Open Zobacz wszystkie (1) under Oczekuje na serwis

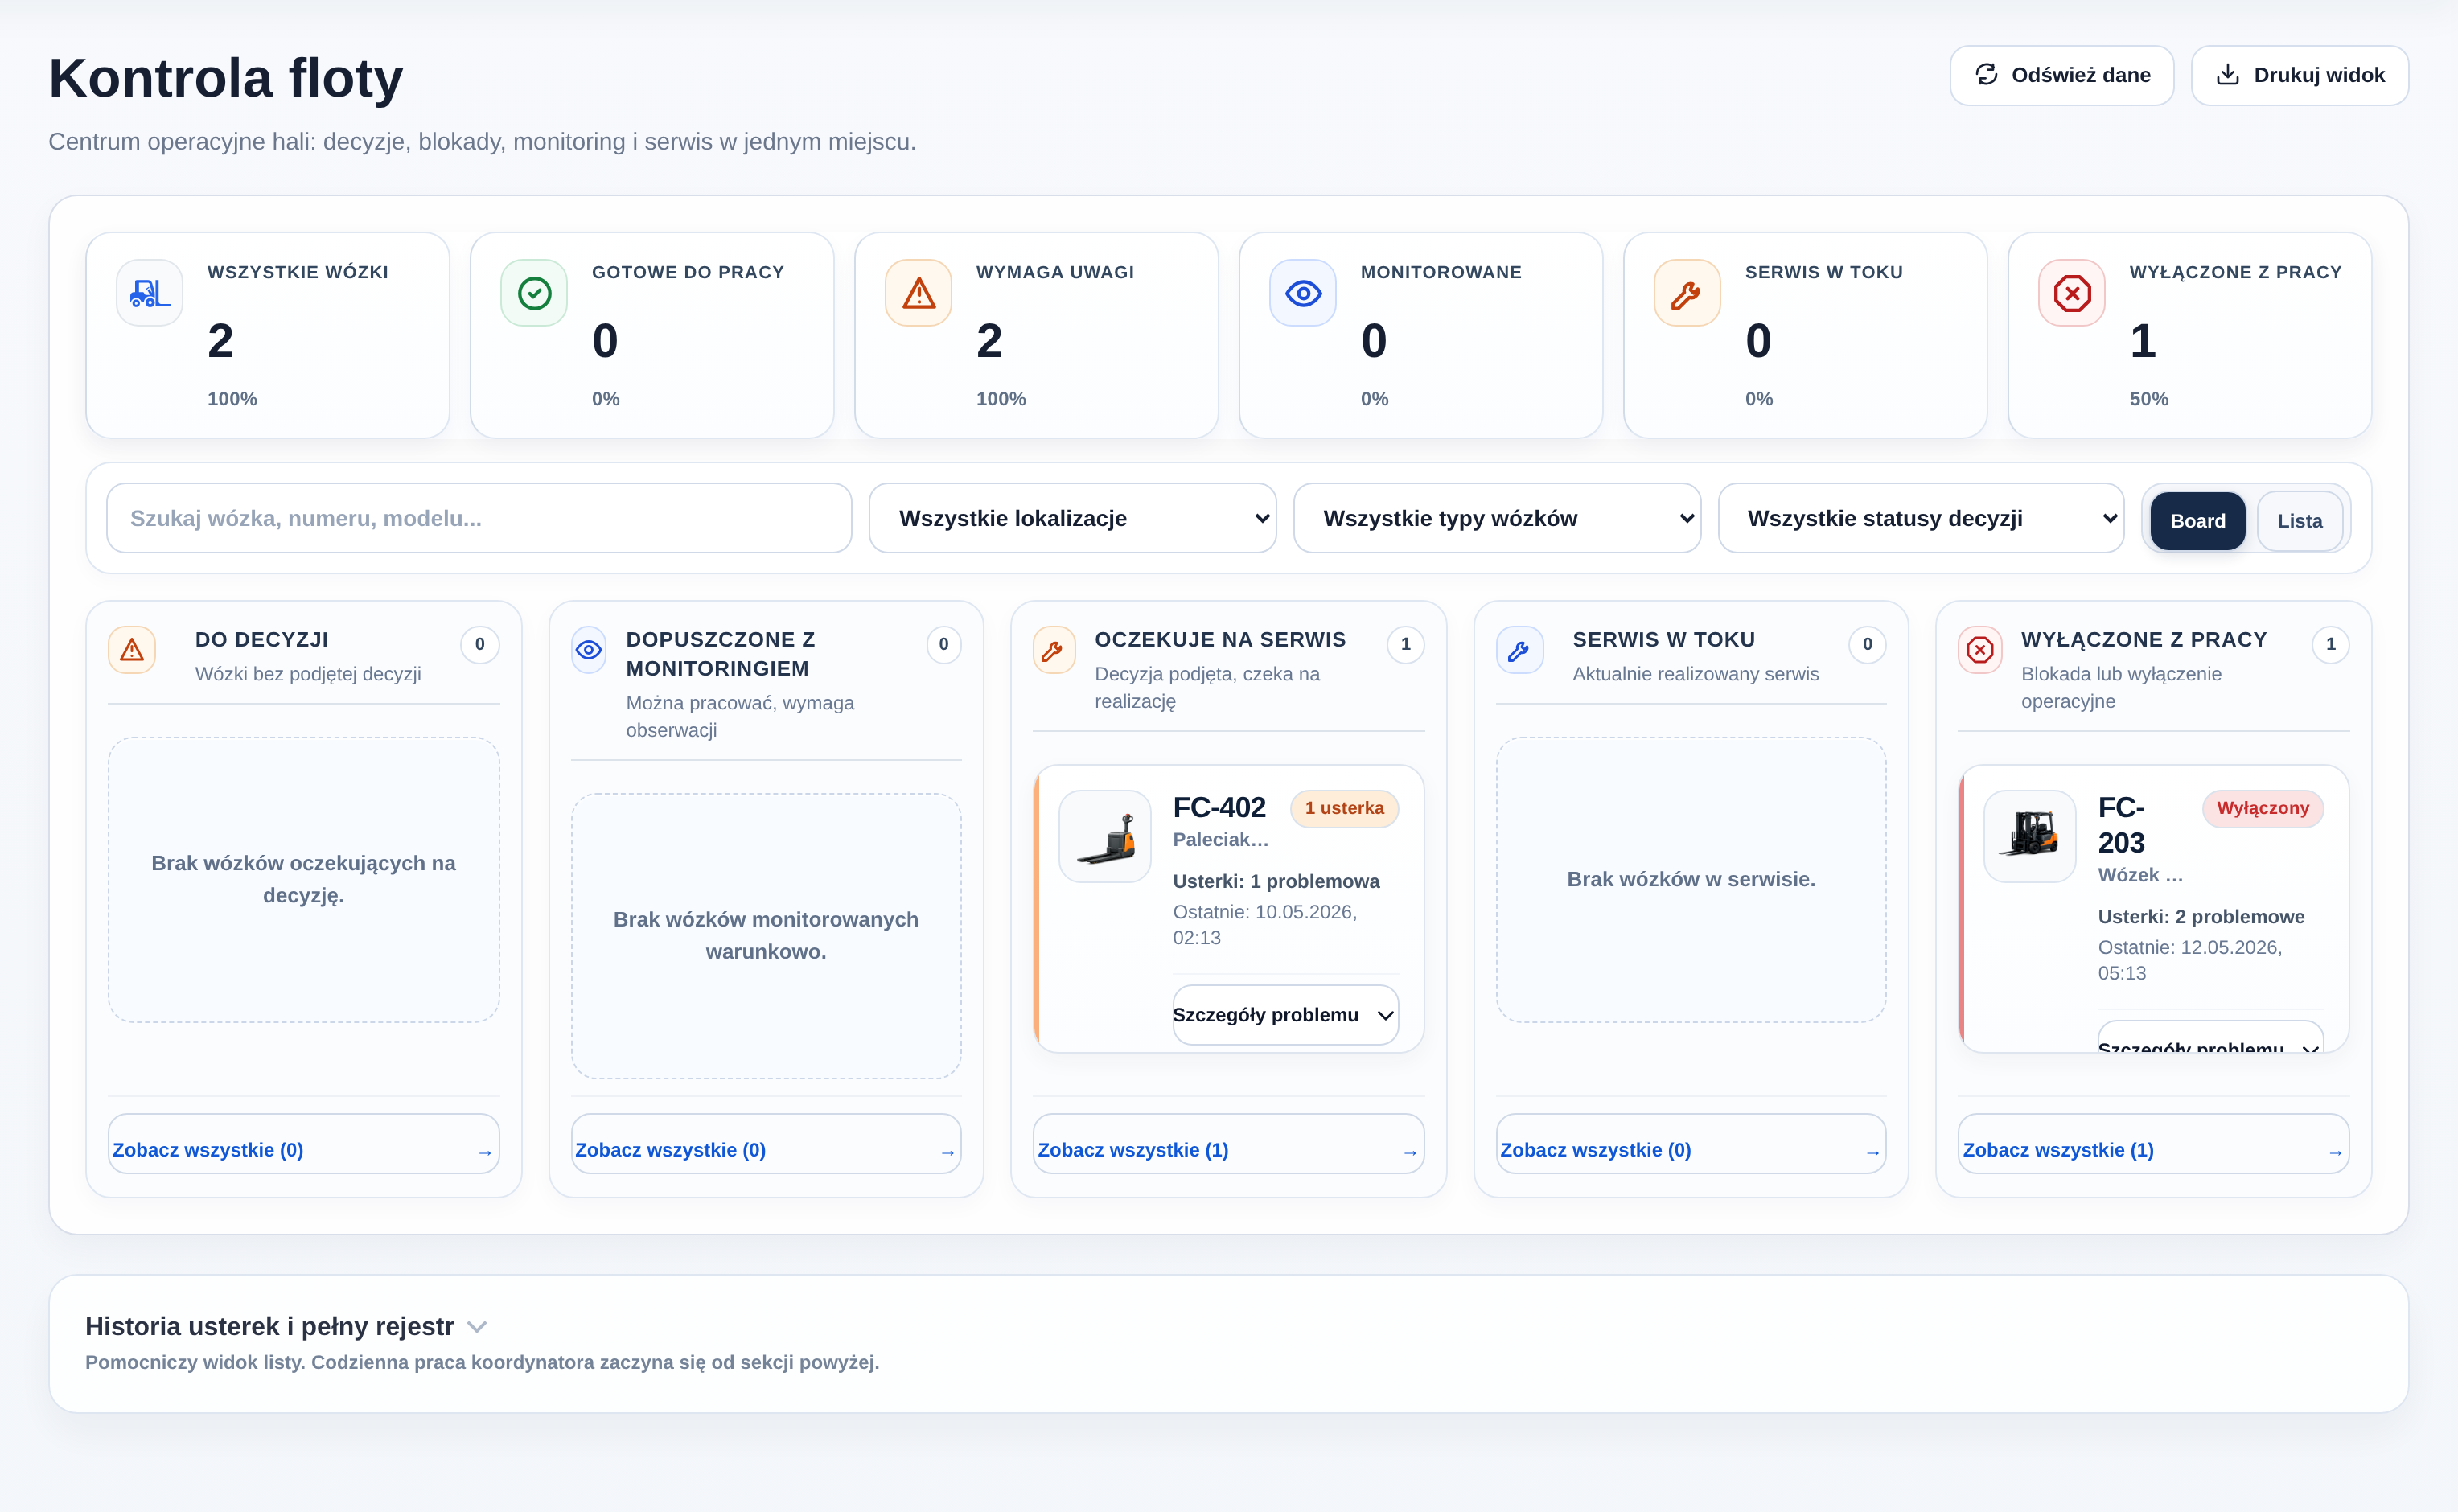[x=1228, y=1143]
